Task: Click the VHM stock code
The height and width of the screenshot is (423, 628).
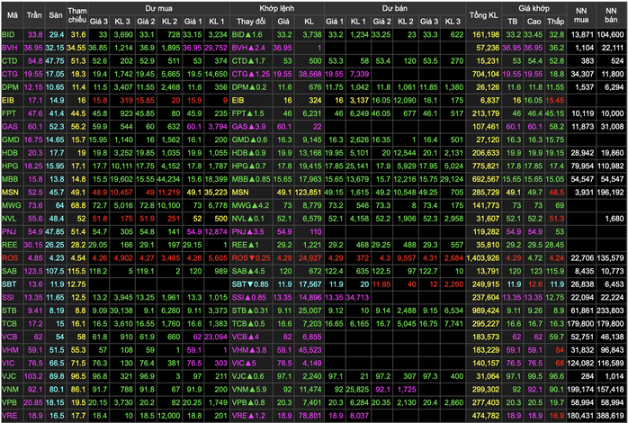Action: [10, 350]
